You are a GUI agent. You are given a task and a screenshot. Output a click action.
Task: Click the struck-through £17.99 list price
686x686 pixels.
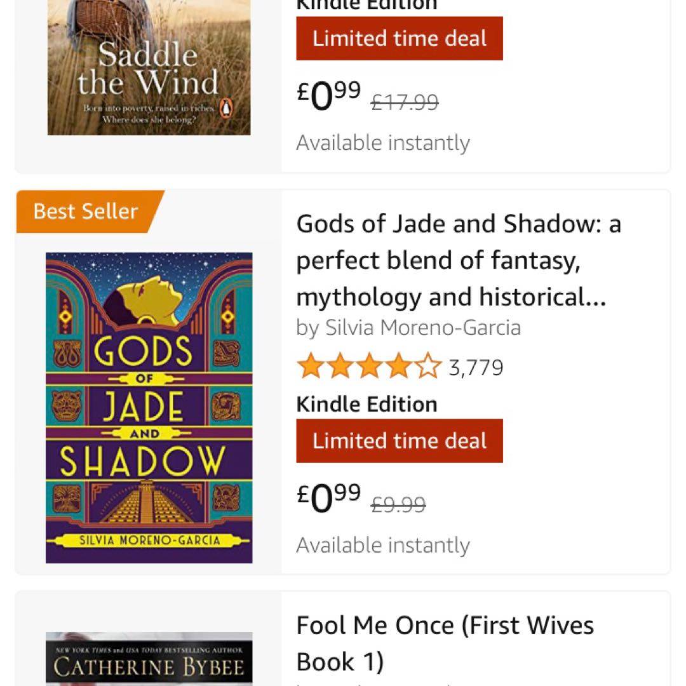pos(405,102)
